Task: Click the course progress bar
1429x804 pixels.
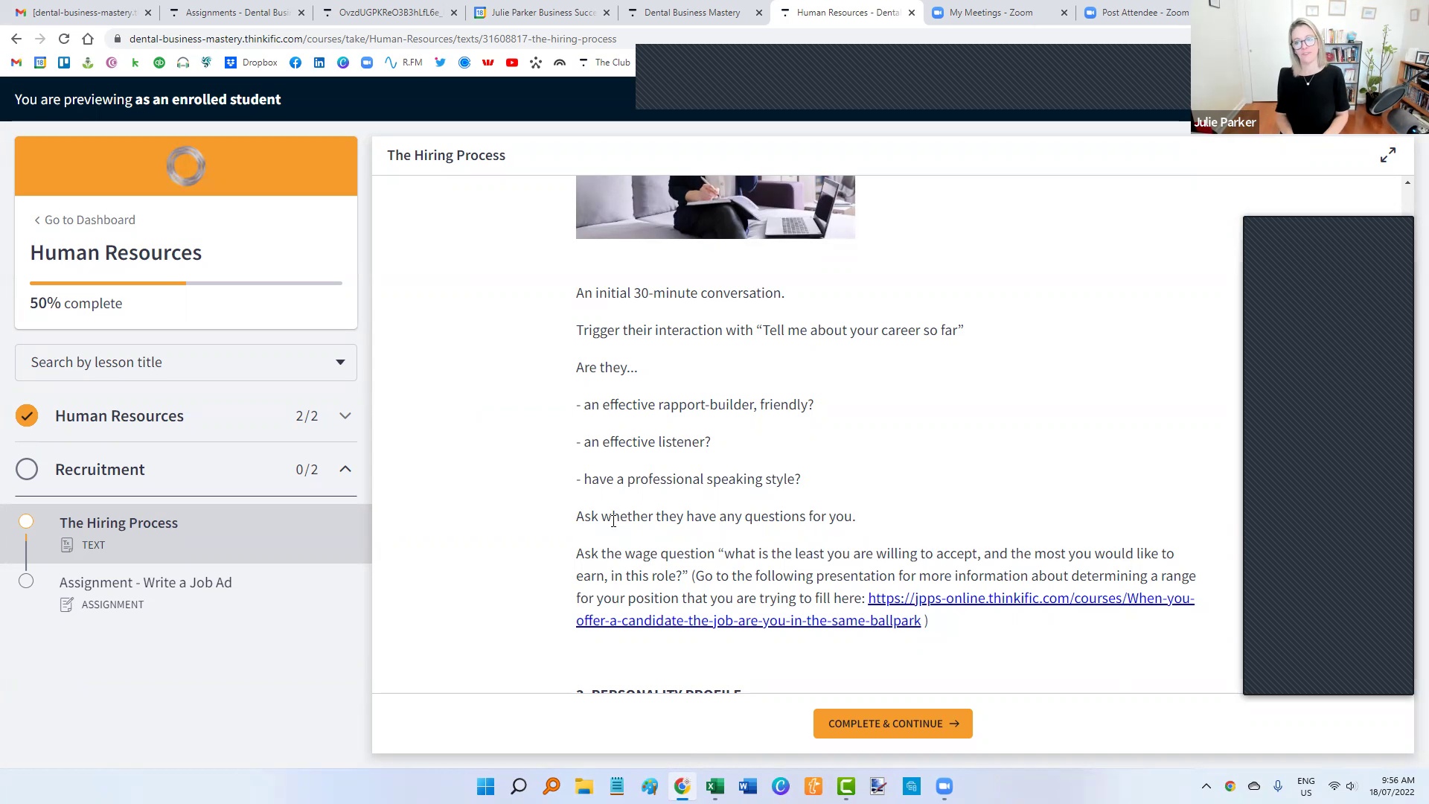Action: (x=186, y=283)
